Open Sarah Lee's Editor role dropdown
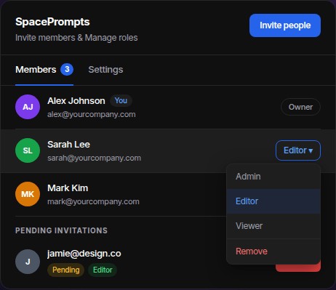Image resolution: width=336 pixels, height=290 pixels. point(298,150)
